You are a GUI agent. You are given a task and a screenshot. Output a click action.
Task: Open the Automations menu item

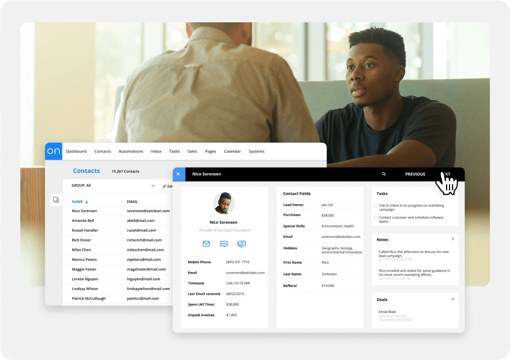(131, 151)
